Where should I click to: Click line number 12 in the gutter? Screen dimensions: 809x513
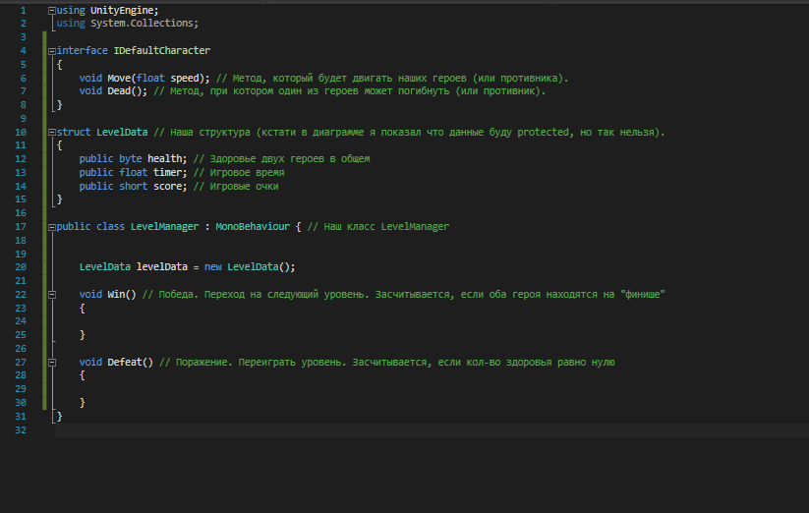pyautogui.click(x=23, y=158)
